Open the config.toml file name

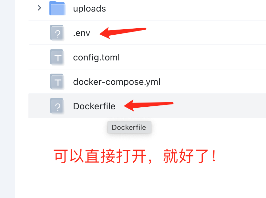tap(96, 58)
